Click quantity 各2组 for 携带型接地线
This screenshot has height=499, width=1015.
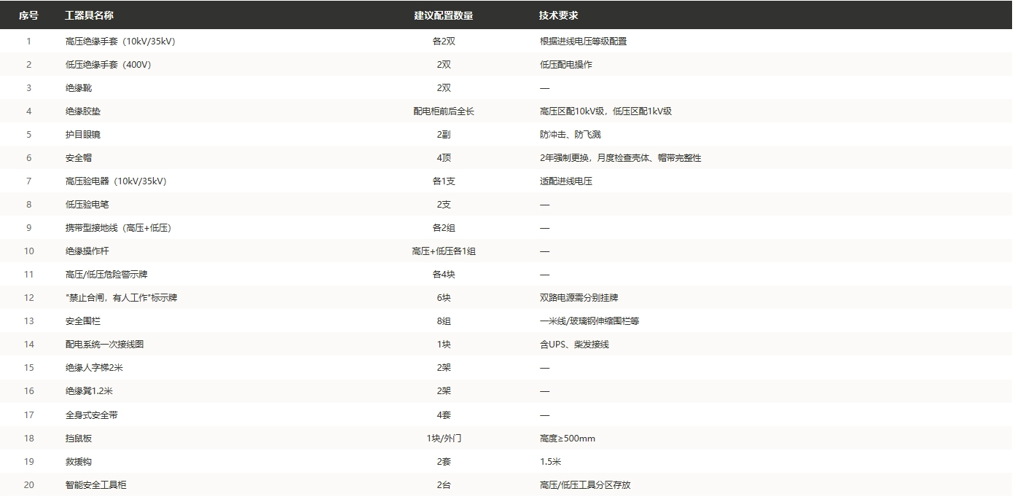[444, 228]
